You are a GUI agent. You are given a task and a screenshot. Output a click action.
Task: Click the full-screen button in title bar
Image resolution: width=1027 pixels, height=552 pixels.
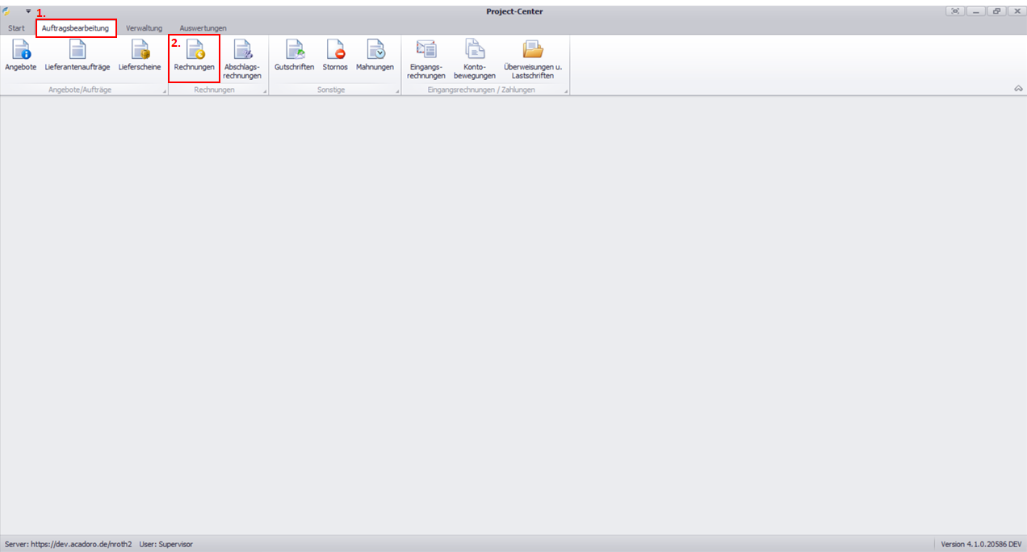tap(955, 11)
